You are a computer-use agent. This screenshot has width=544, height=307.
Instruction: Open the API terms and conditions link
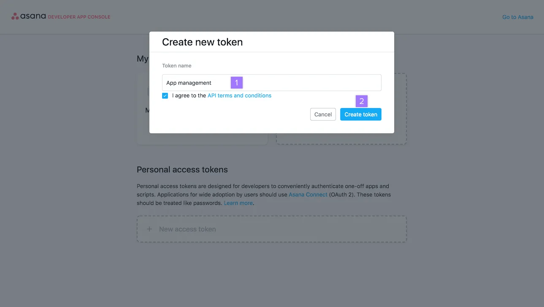239,96
